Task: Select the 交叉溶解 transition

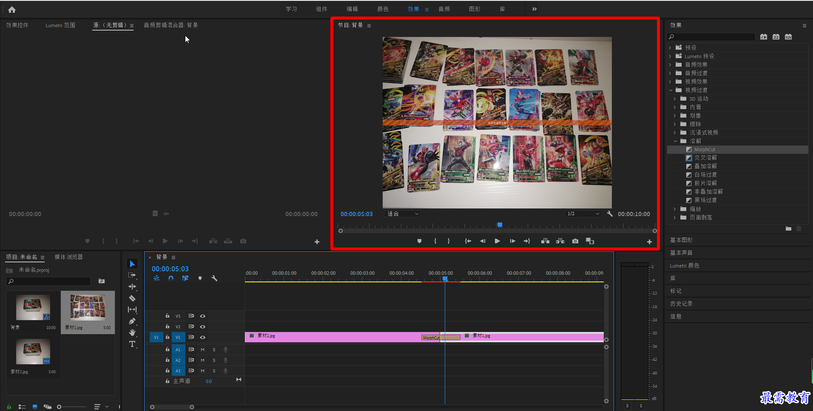Action: tap(705, 158)
